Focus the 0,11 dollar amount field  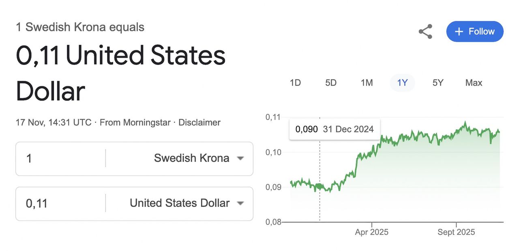(61, 203)
